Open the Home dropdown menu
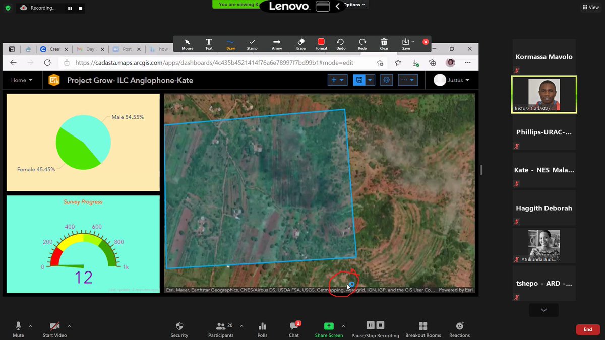The width and height of the screenshot is (605, 340). point(22,80)
